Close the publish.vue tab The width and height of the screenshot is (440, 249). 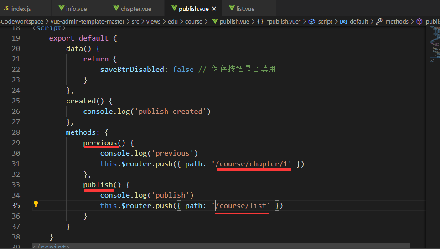pyautogui.click(x=214, y=9)
